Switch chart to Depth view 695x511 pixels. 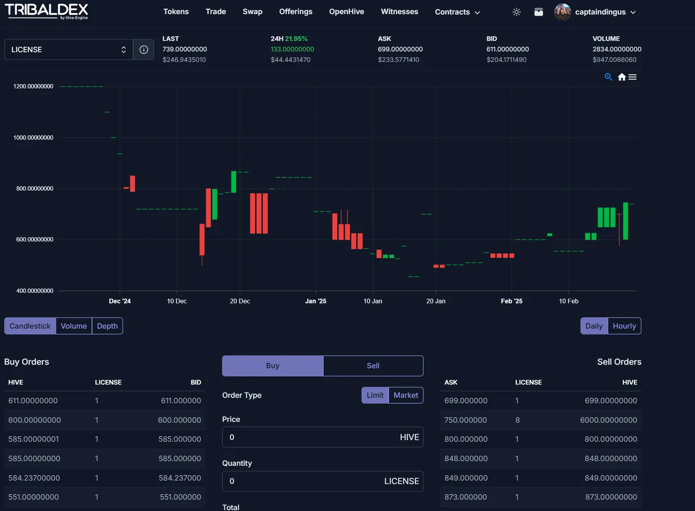point(108,326)
